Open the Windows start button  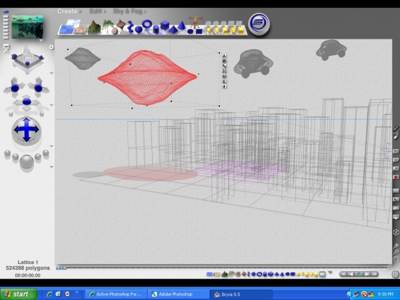pos(19,294)
